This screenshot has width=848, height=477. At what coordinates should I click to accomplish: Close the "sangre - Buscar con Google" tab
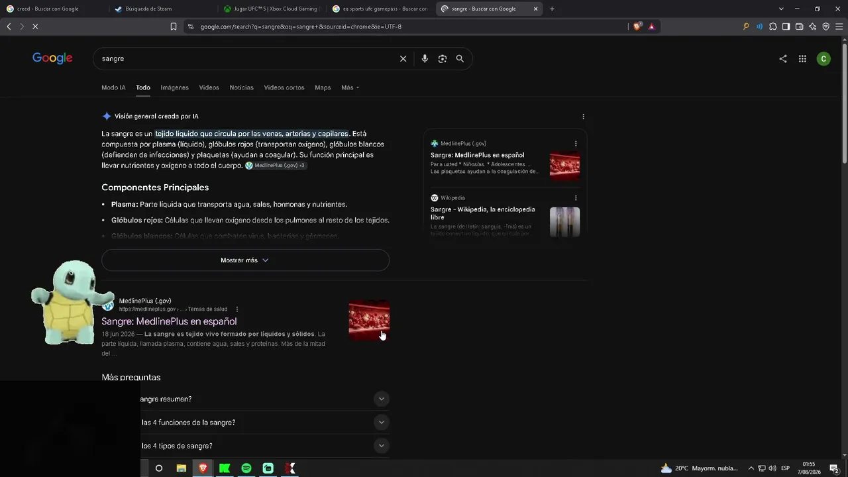535,9
